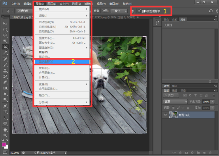Expand the opacity 100% dropdown arrow
This screenshot has height=156, width=219.
(212, 102)
